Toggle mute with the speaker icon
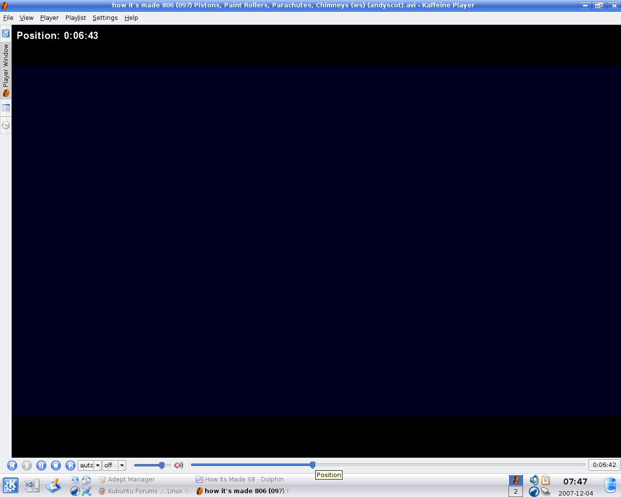 point(178,465)
